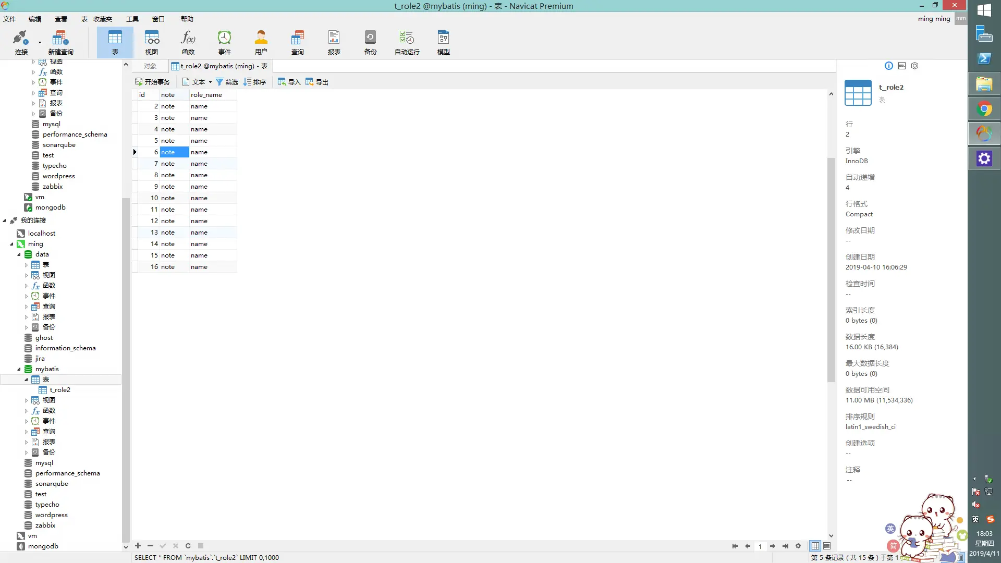1001x563 pixels.
Task: Click the blue info circle icon
Action: [888, 66]
